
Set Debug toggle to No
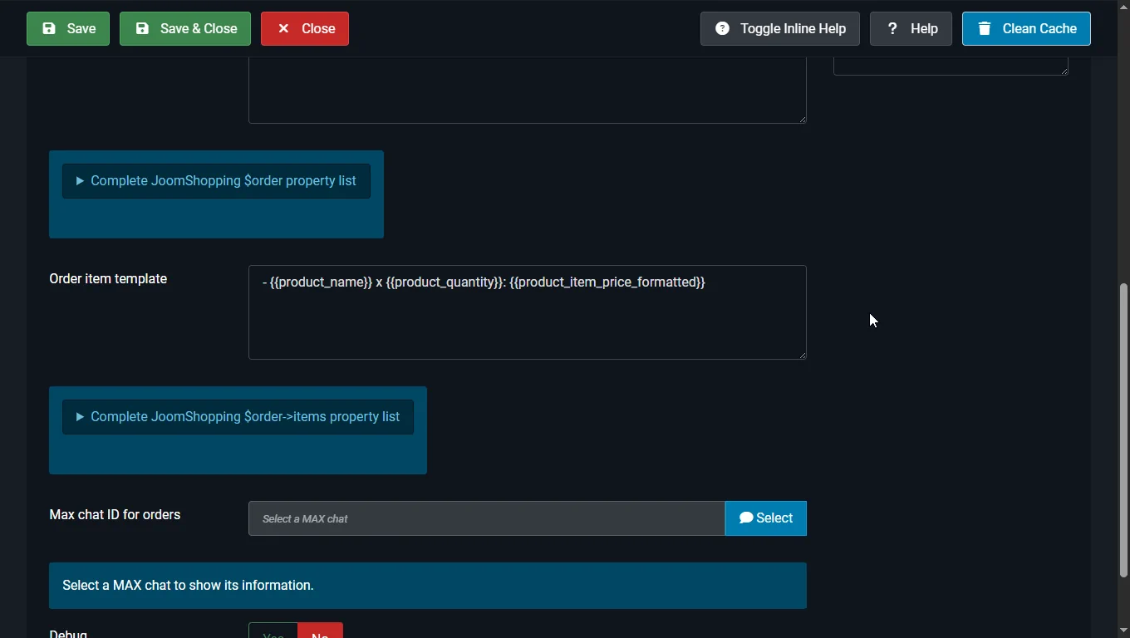320,631
